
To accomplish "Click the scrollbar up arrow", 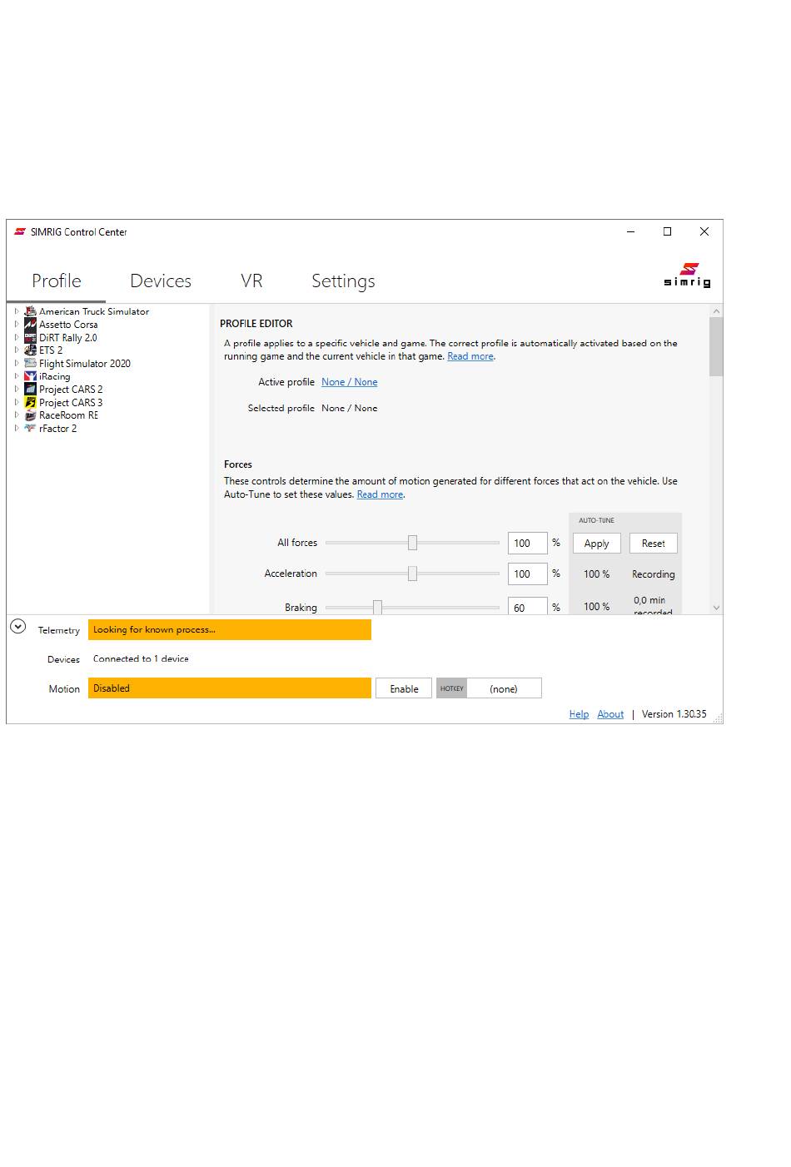I will point(716,311).
